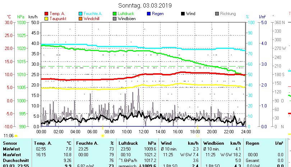
Task: Click the orange Windchill legend swatch
Action: 80,19
